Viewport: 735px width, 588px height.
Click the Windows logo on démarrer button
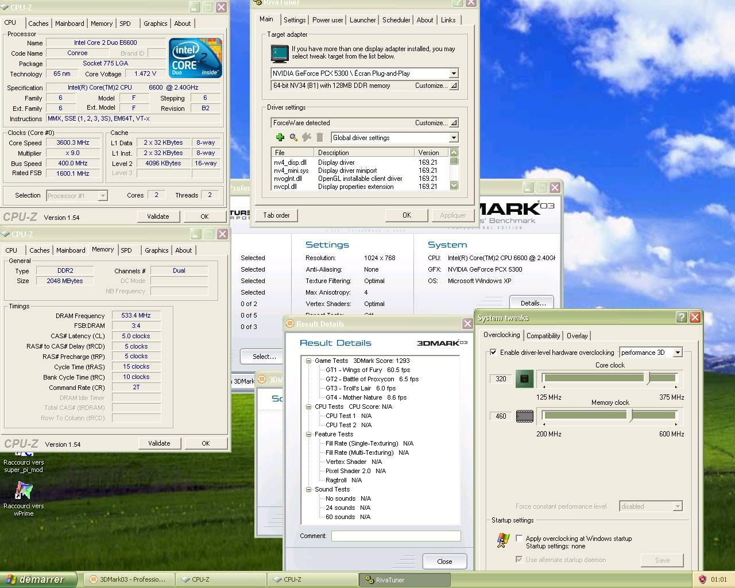(x=10, y=579)
